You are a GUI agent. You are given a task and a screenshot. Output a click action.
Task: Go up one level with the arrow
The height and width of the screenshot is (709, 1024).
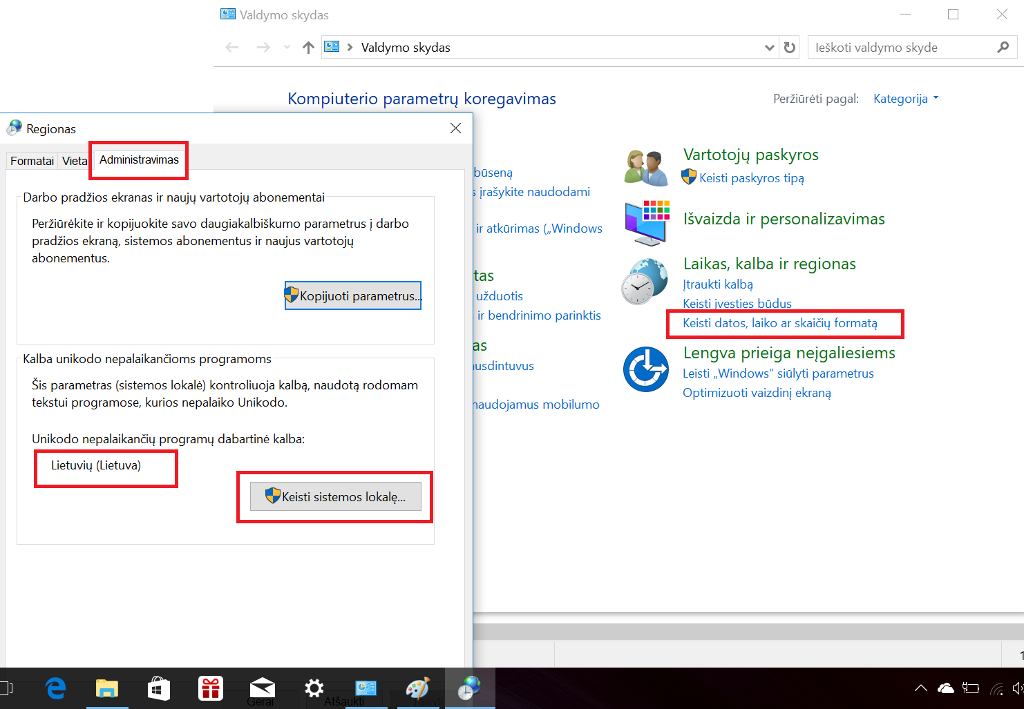(x=308, y=48)
